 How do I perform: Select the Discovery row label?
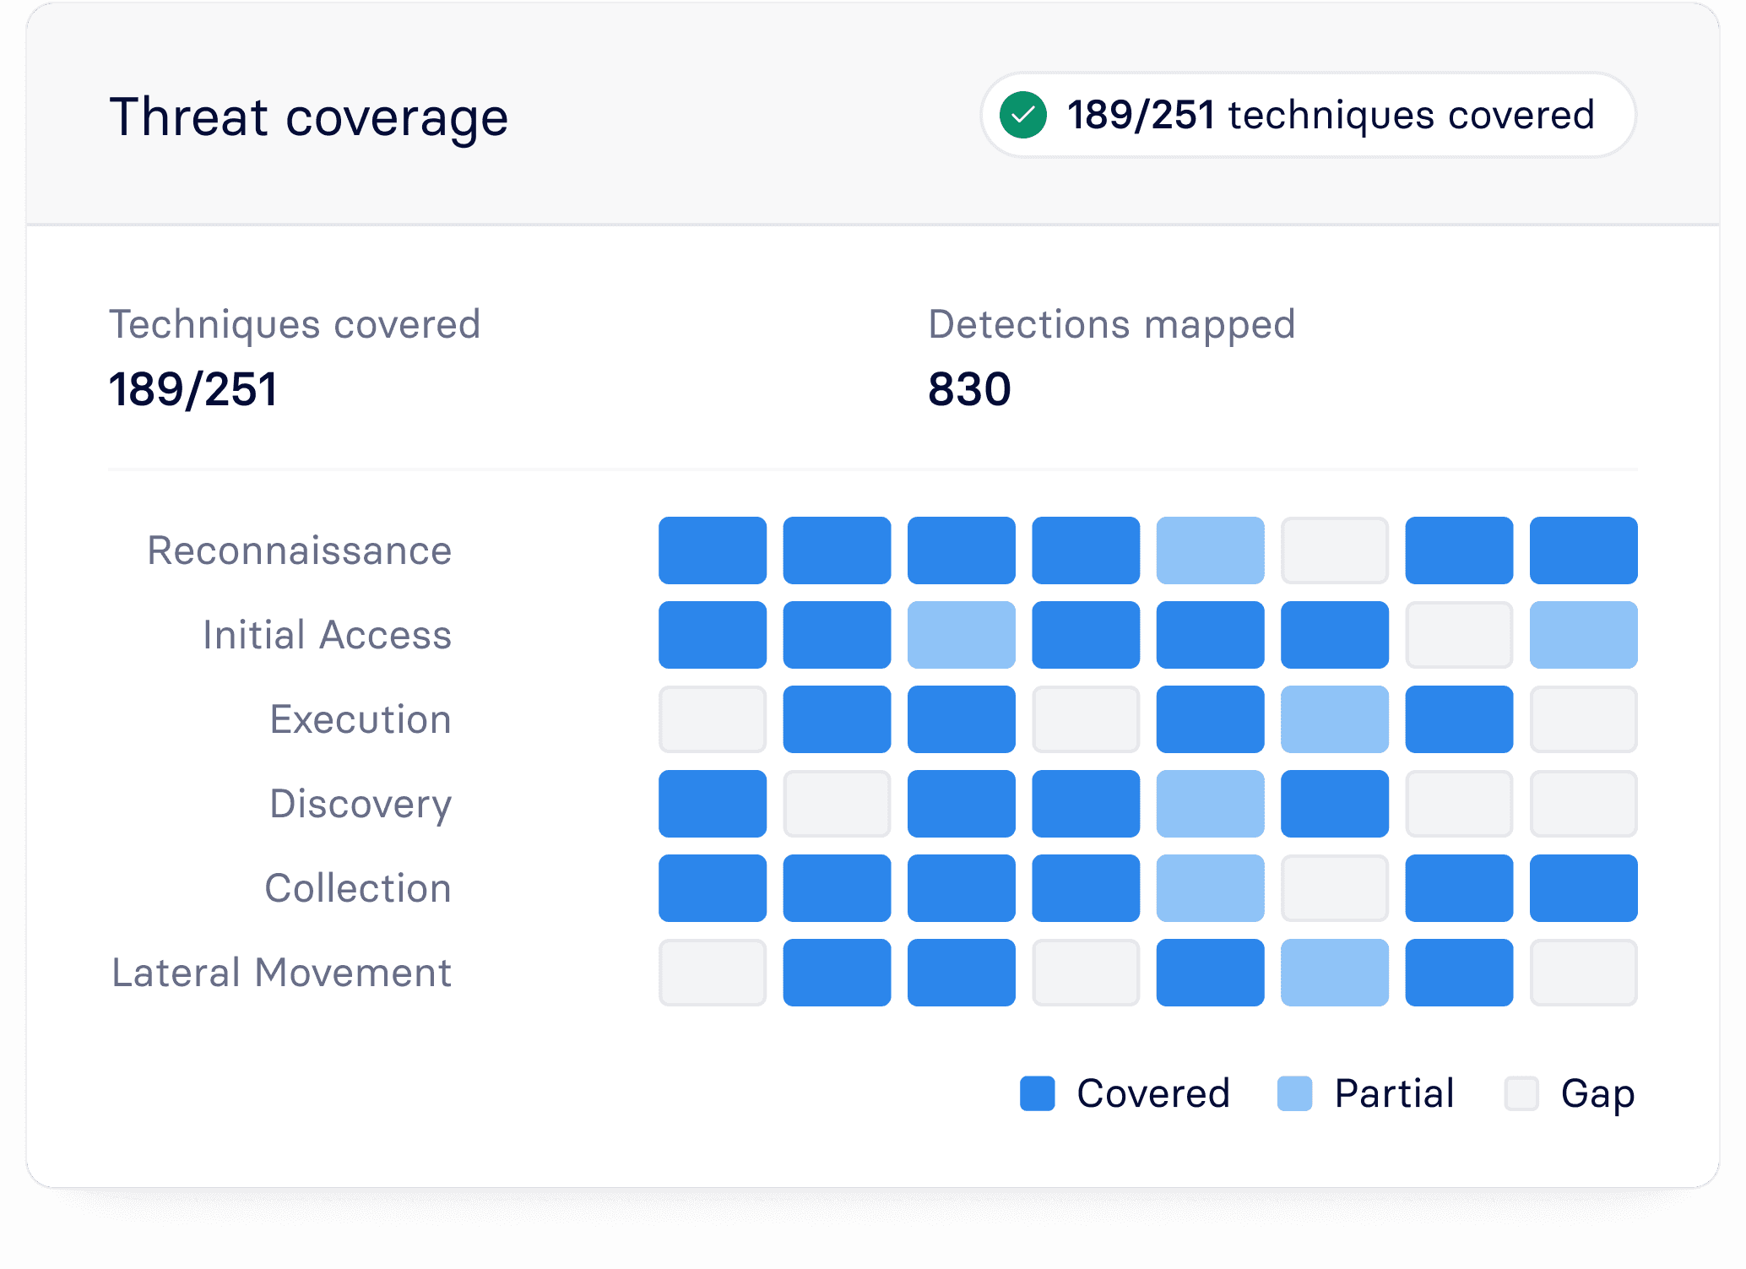361,804
